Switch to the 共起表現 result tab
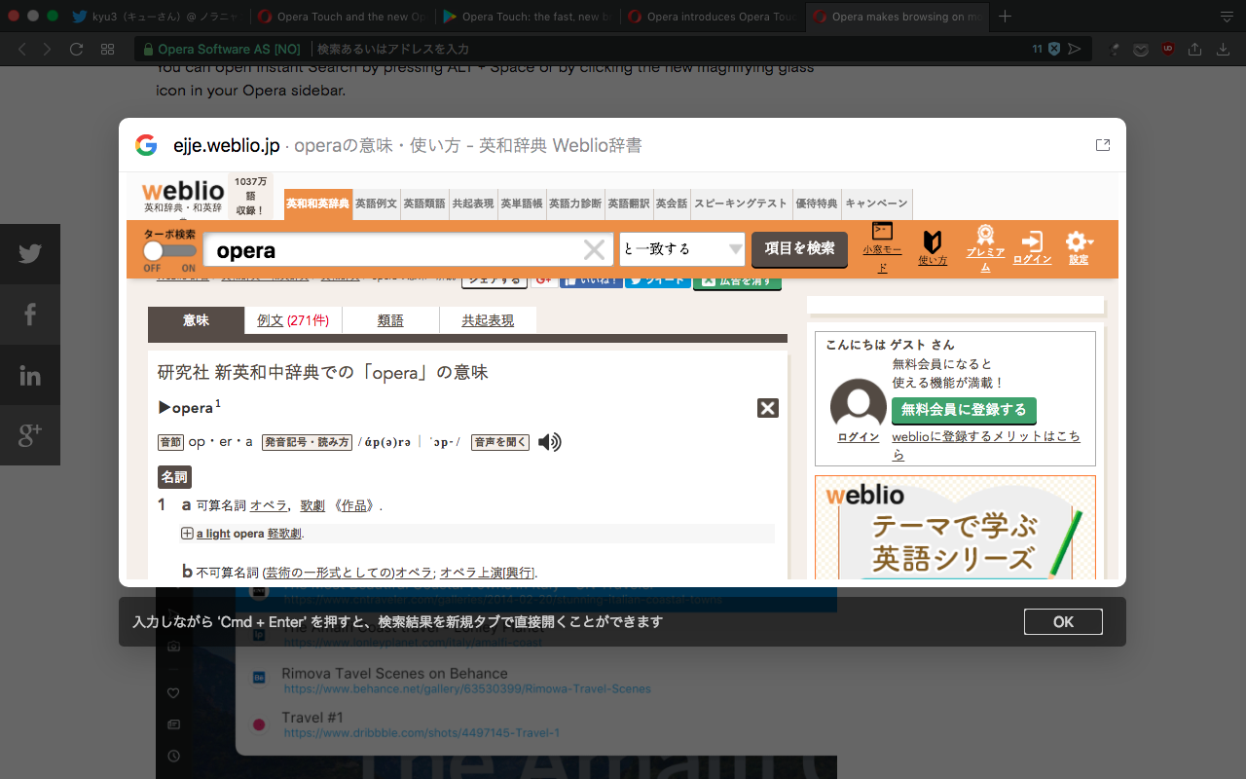The height and width of the screenshot is (779, 1246). [488, 320]
